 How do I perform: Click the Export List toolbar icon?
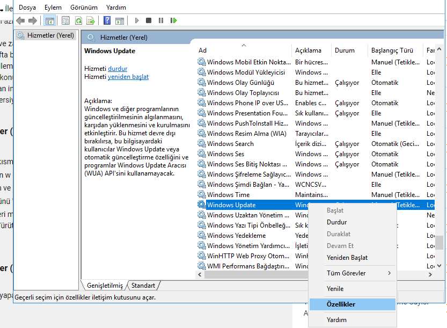[91, 20]
